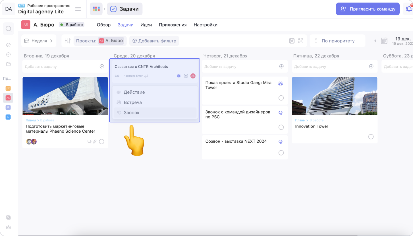Click the Задачи breadcrumb button
The height and width of the screenshot is (236, 413).
[125, 9]
